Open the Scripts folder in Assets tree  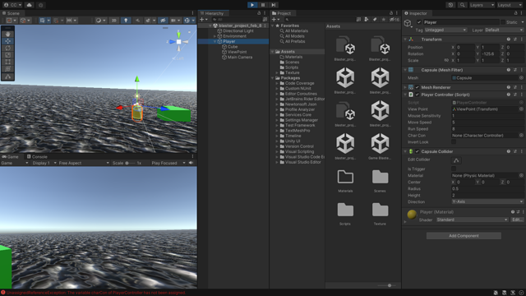pos(291,67)
